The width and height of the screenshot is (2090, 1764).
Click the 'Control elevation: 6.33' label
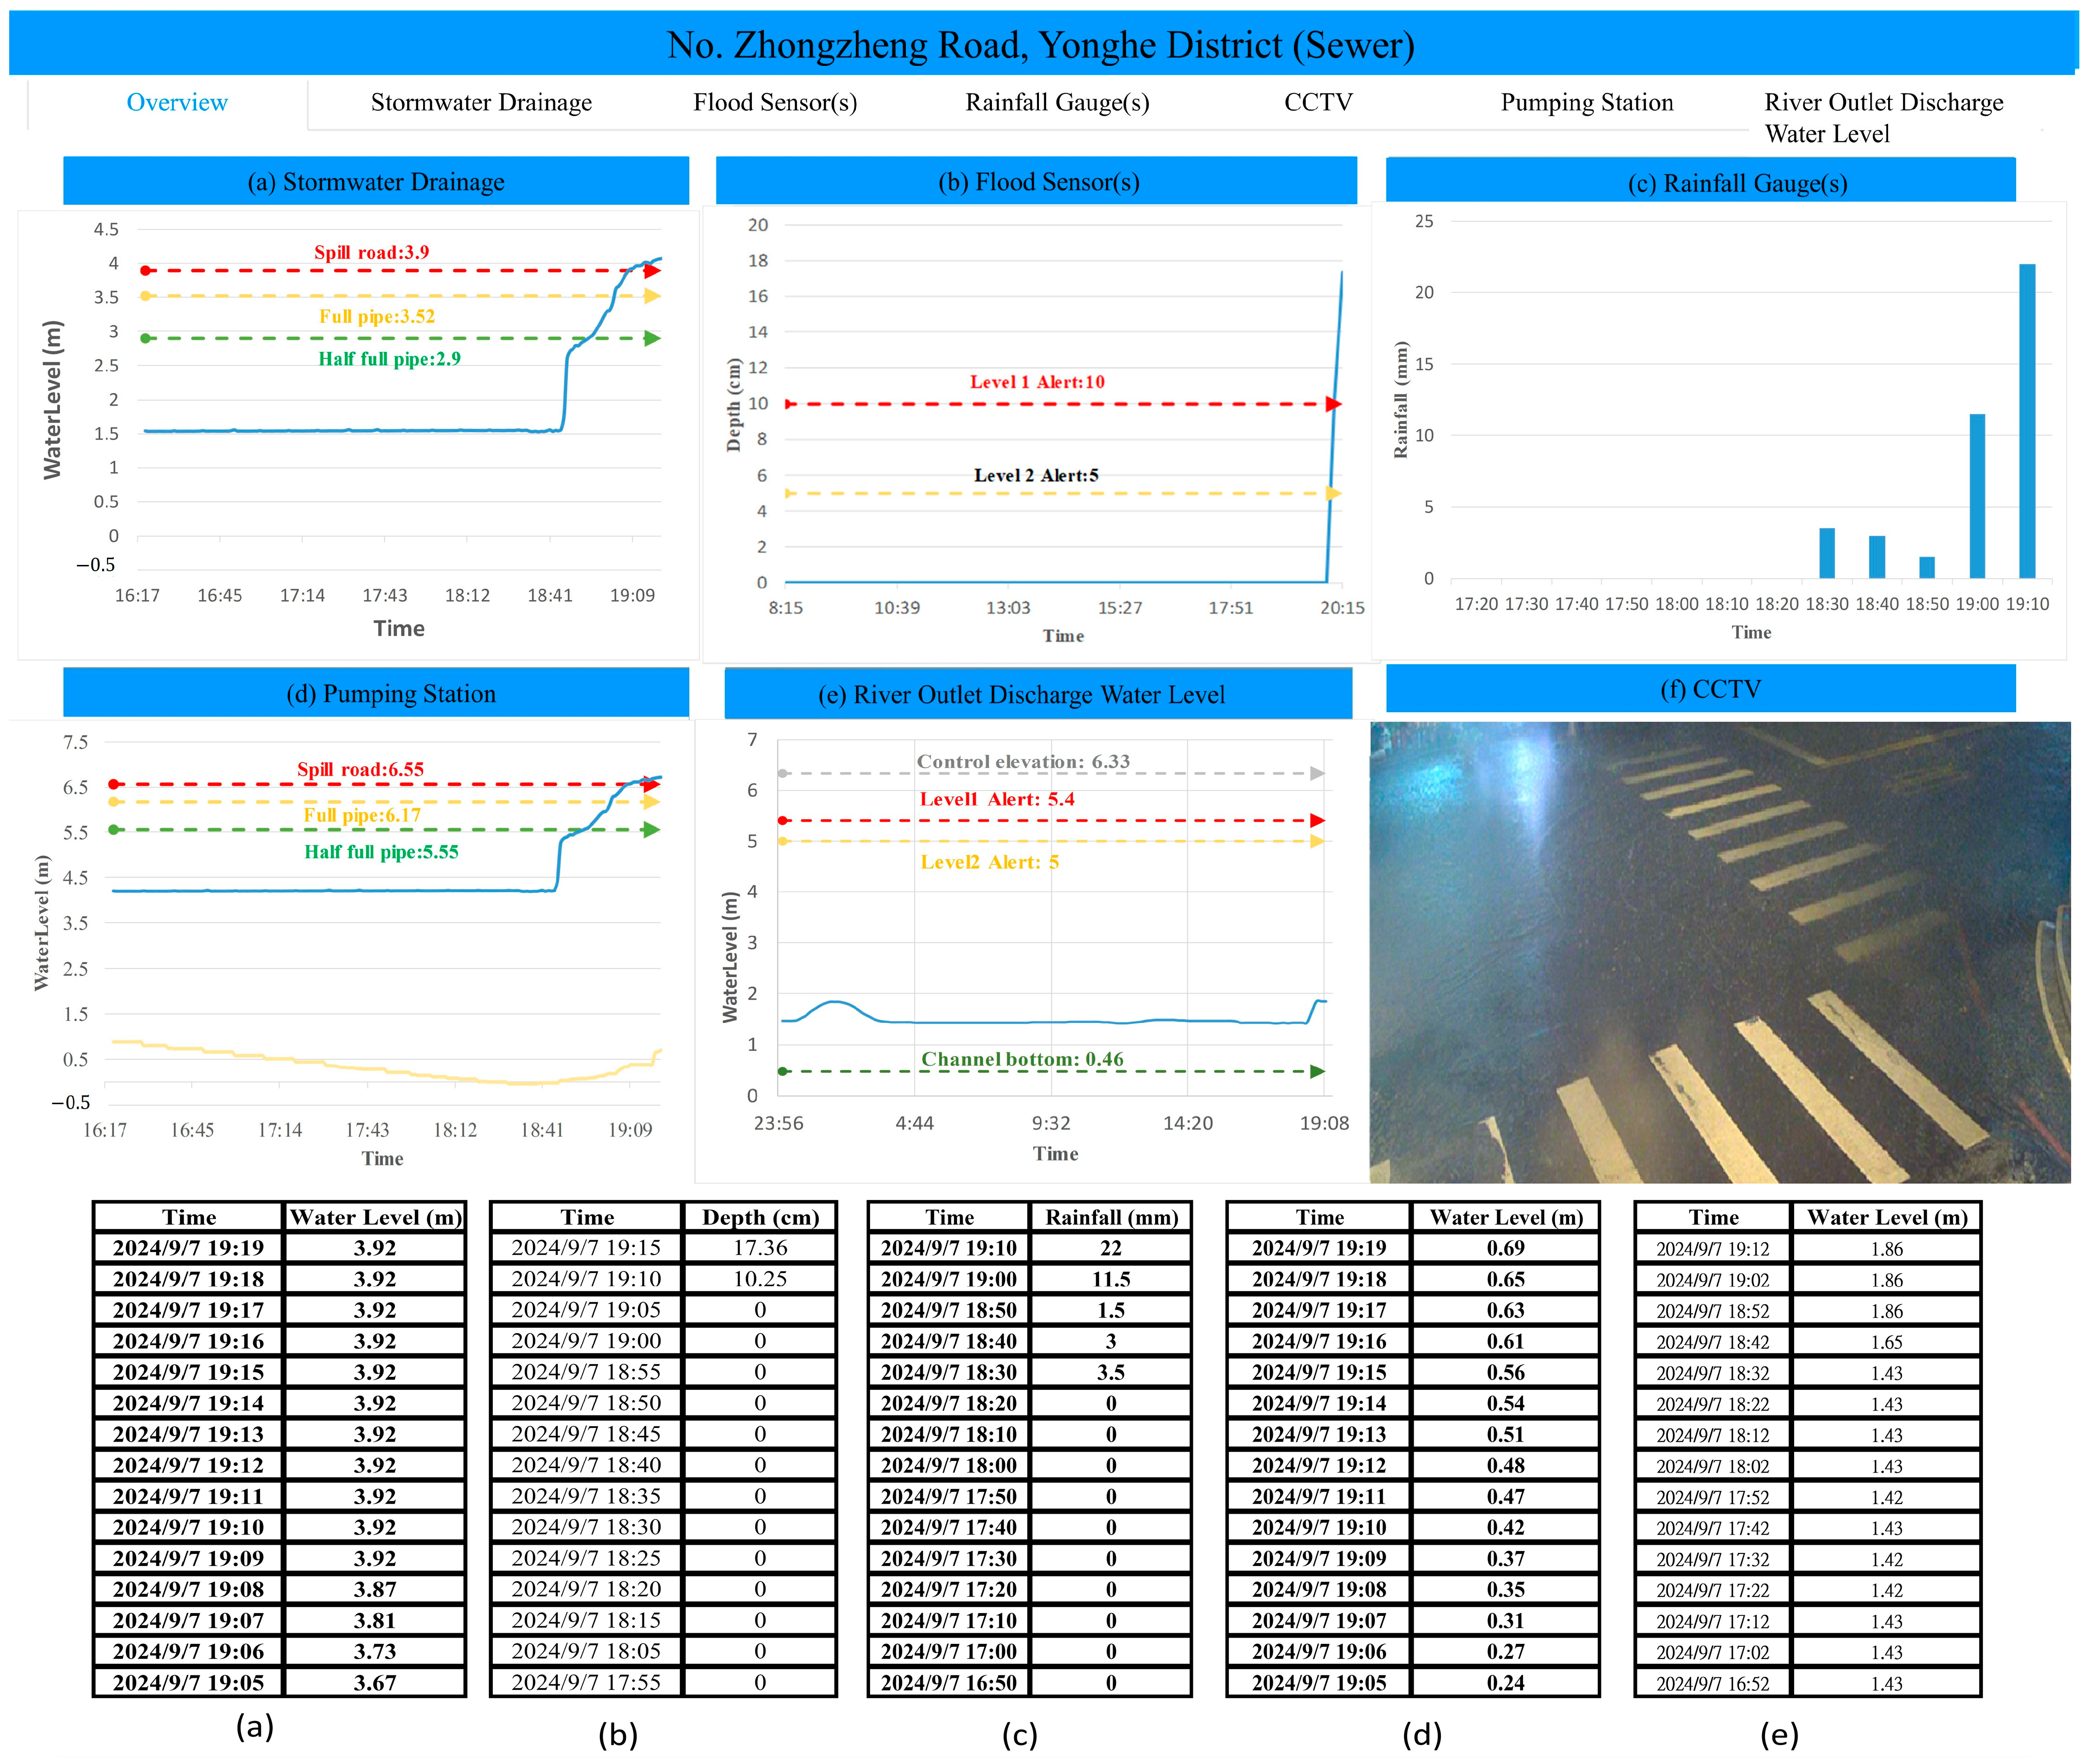(1023, 761)
